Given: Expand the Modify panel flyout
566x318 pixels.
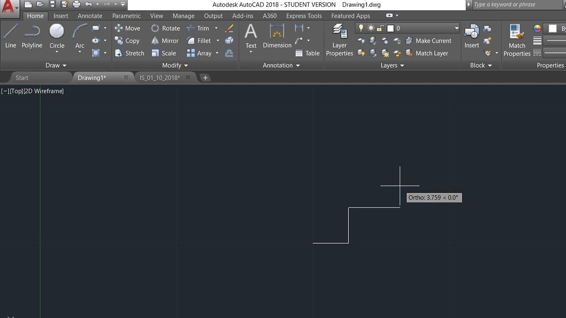Looking at the screenshot, I should point(175,65).
